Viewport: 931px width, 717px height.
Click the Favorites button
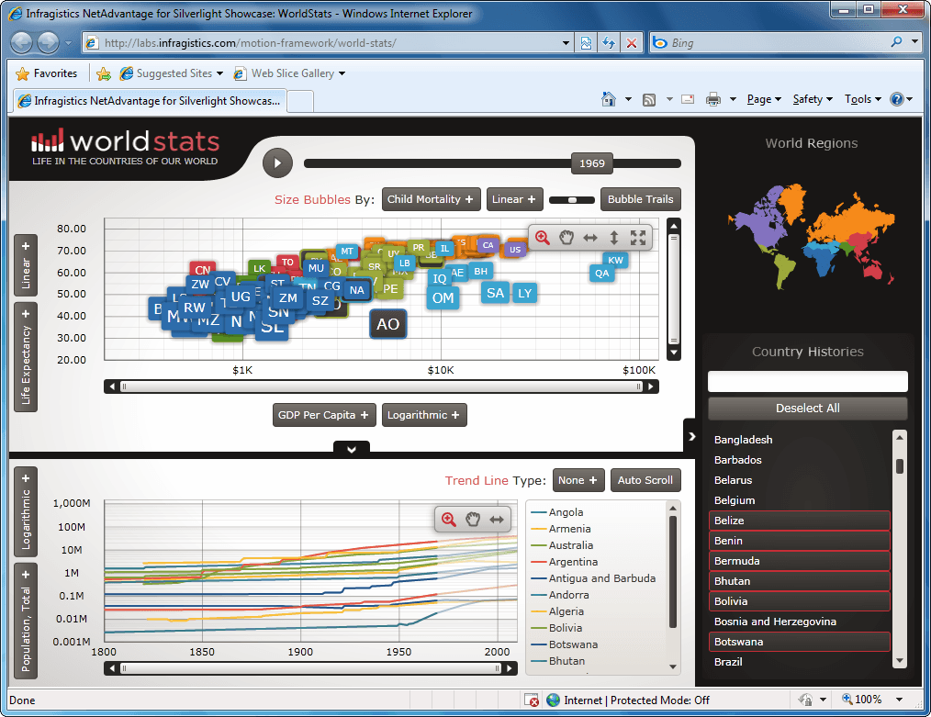click(x=47, y=73)
